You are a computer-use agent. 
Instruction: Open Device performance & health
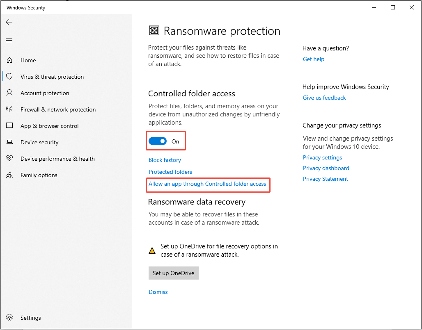click(9, 159)
